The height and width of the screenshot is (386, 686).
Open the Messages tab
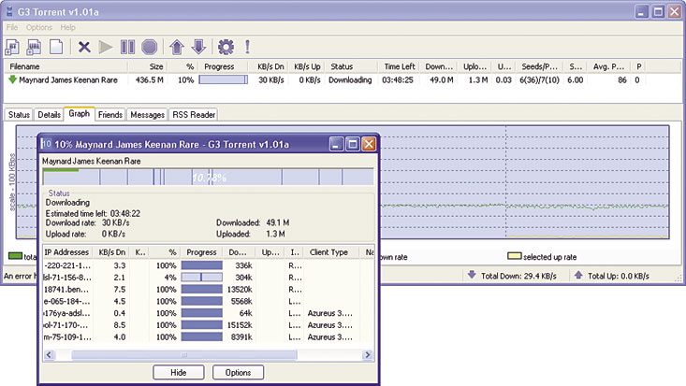pyautogui.click(x=148, y=115)
